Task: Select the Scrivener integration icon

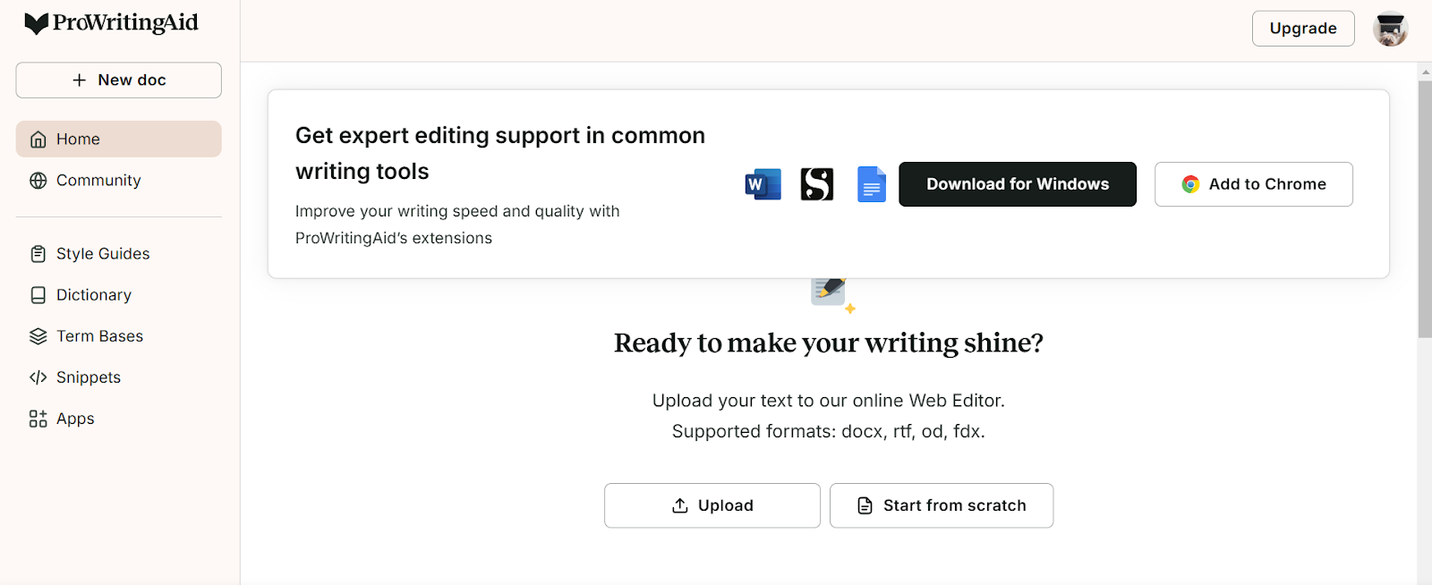Action: click(x=816, y=183)
